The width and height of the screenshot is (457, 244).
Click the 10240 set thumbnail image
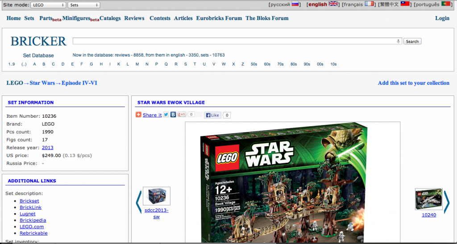[x=429, y=199]
